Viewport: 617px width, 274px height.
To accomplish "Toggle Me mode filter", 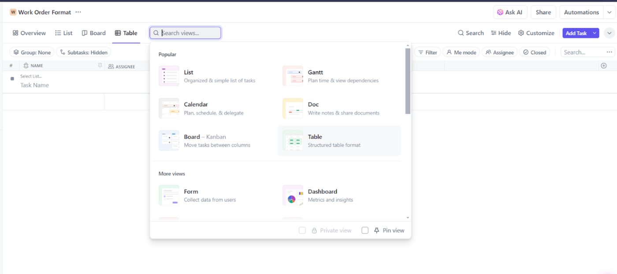I will pos(461,52).
